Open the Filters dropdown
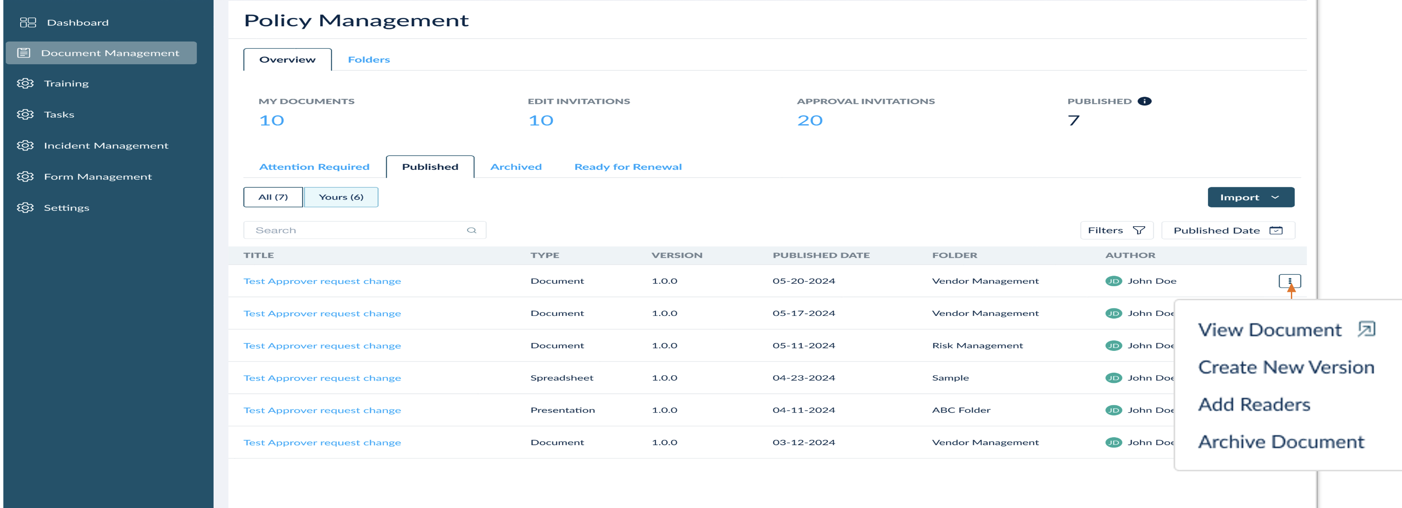This screenshot has height=508, width=1402. click(x=1116, y=230)
